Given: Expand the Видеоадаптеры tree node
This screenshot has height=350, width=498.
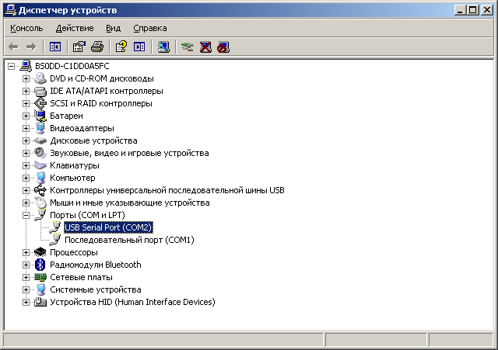Looking at the screenshot, I should [x=26, y=128].
